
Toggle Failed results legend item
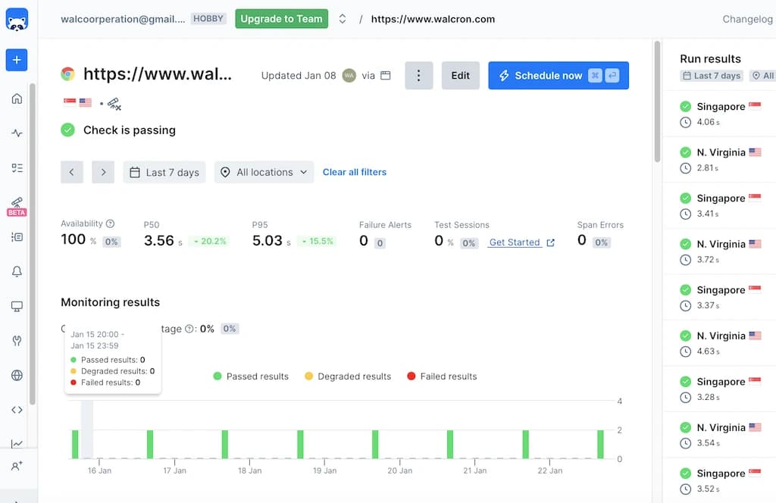coord(442,376)
